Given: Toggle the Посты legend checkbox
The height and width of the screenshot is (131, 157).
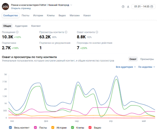Looking at the screenshot, I should point(35,128).
